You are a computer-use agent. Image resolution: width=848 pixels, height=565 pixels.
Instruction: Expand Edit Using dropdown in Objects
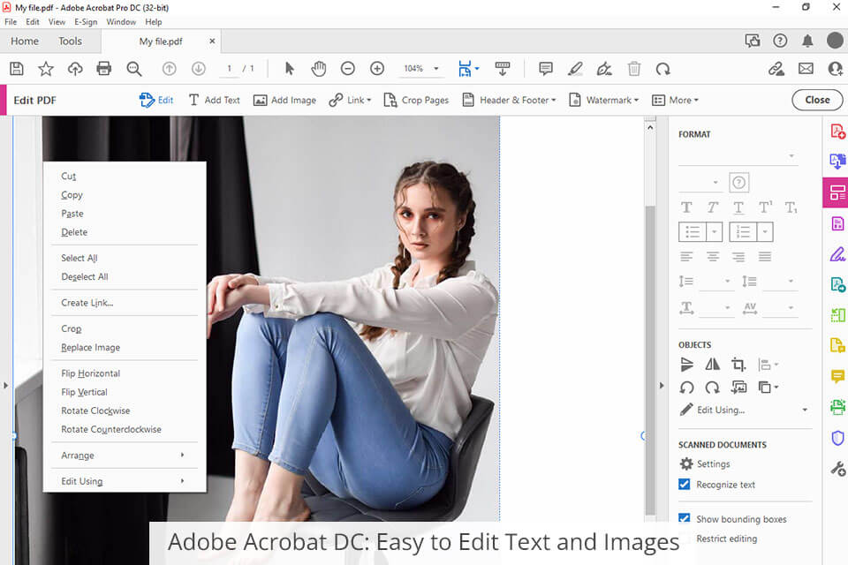[805, 410]
